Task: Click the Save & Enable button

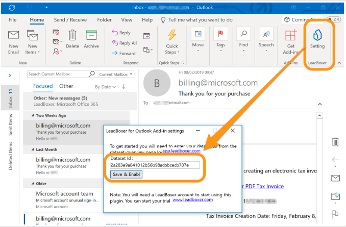Action: point(126,174)
